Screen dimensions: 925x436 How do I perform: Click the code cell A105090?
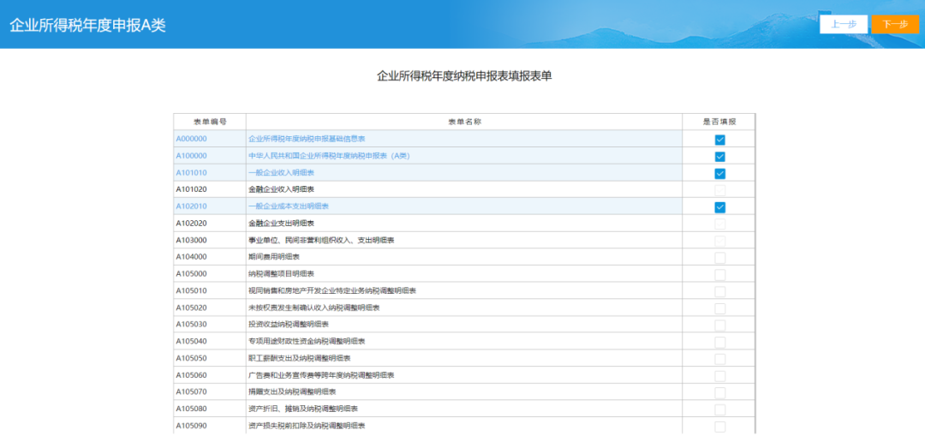click(x=191, y=426)
